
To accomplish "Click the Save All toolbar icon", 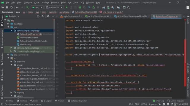I will [7, 7].
